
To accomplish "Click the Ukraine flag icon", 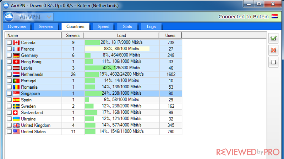I will coord(16,119).
